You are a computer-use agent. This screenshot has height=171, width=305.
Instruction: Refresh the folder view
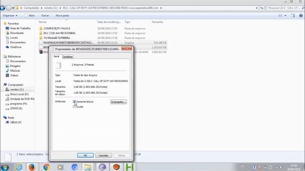pos(262,8)
